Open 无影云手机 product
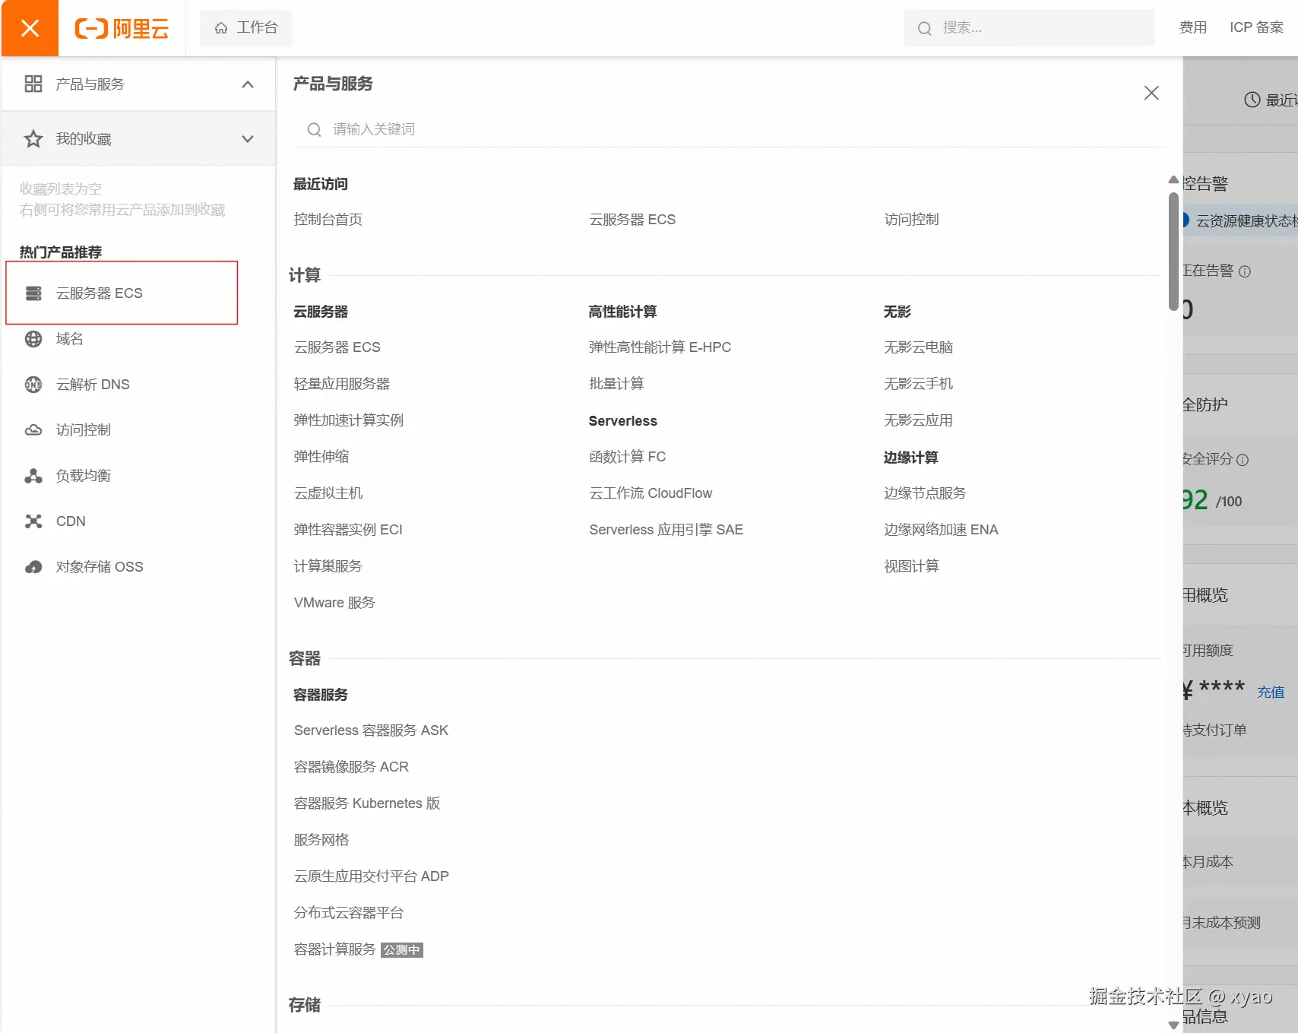 pyautogui.click(x=918, y=384)
